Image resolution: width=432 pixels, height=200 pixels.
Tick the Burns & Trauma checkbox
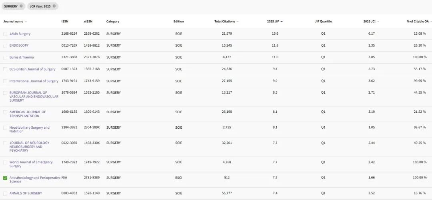click(5, 57)
